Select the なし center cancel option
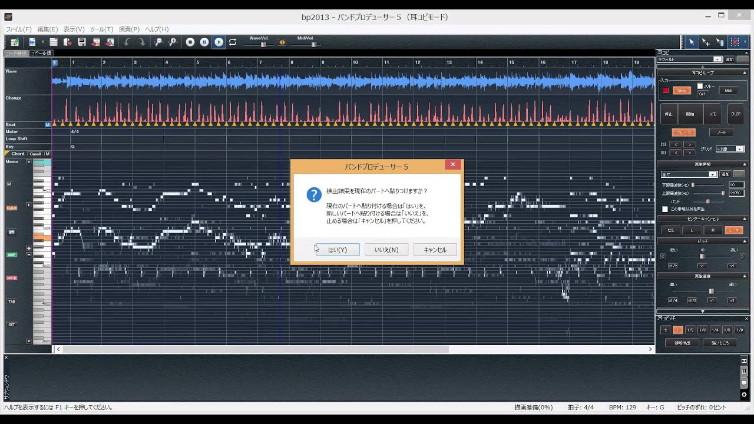The height and width of the screenshot is (424, 754). (x=670, y=230)
